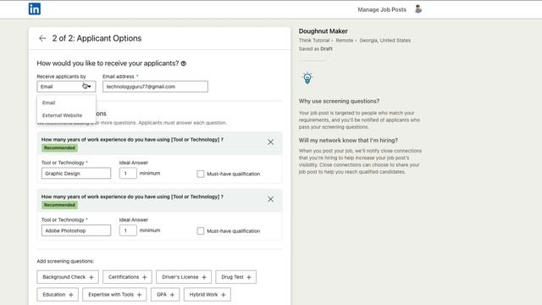
Task: Click Why use screening questions heading
Action: coord(339,102)
